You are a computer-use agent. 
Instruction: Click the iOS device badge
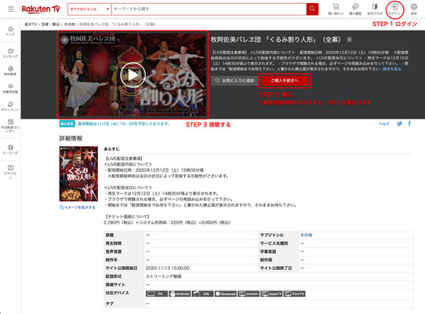(x=202, y=294)
